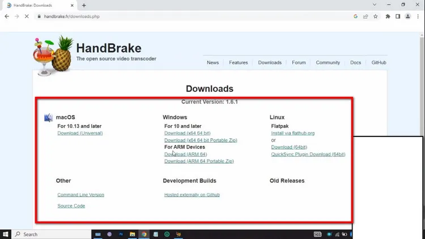Screen dimensions: 425x239
Task: Open the Forum menu item
Action: click(x=299, y=63)
